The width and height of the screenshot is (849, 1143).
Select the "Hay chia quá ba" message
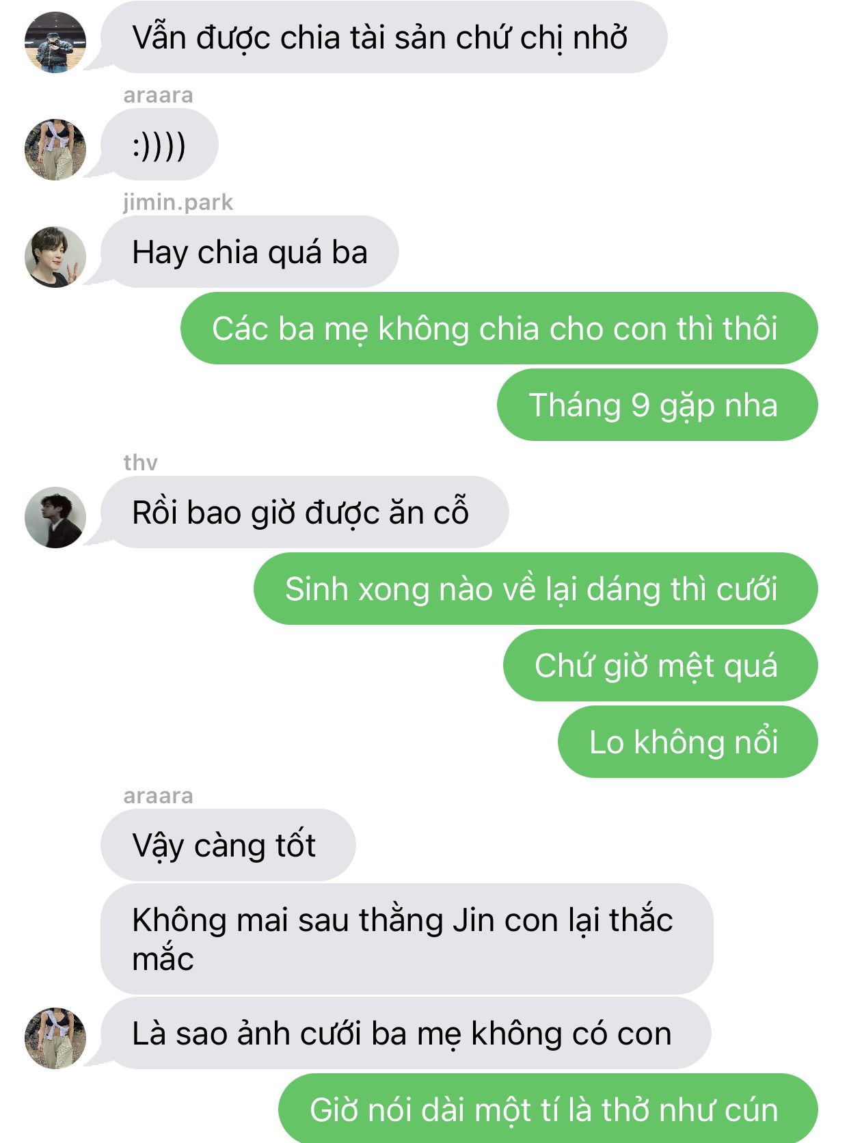coord(250,252)
